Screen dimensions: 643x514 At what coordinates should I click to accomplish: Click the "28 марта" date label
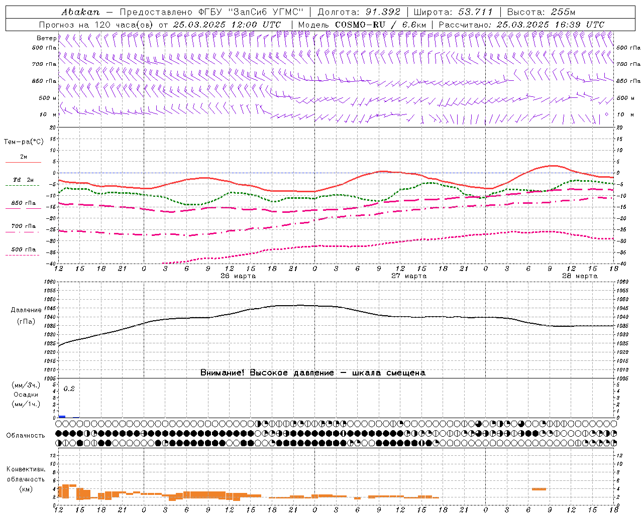tap(580, 276)
